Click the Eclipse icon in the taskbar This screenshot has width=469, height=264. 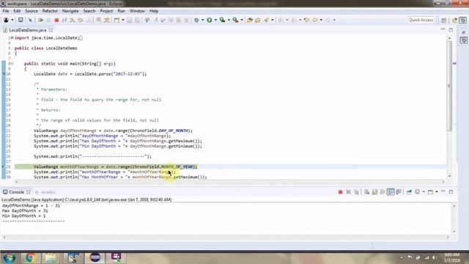95,257
